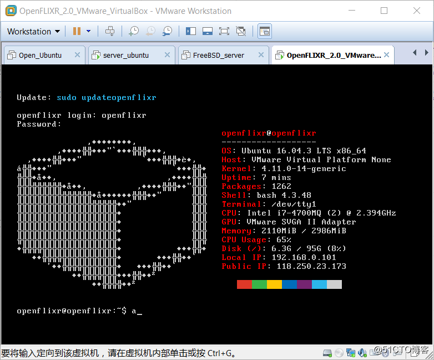Open the Snapshot Manager
434x360 pixels.
[x=167, y=31]
